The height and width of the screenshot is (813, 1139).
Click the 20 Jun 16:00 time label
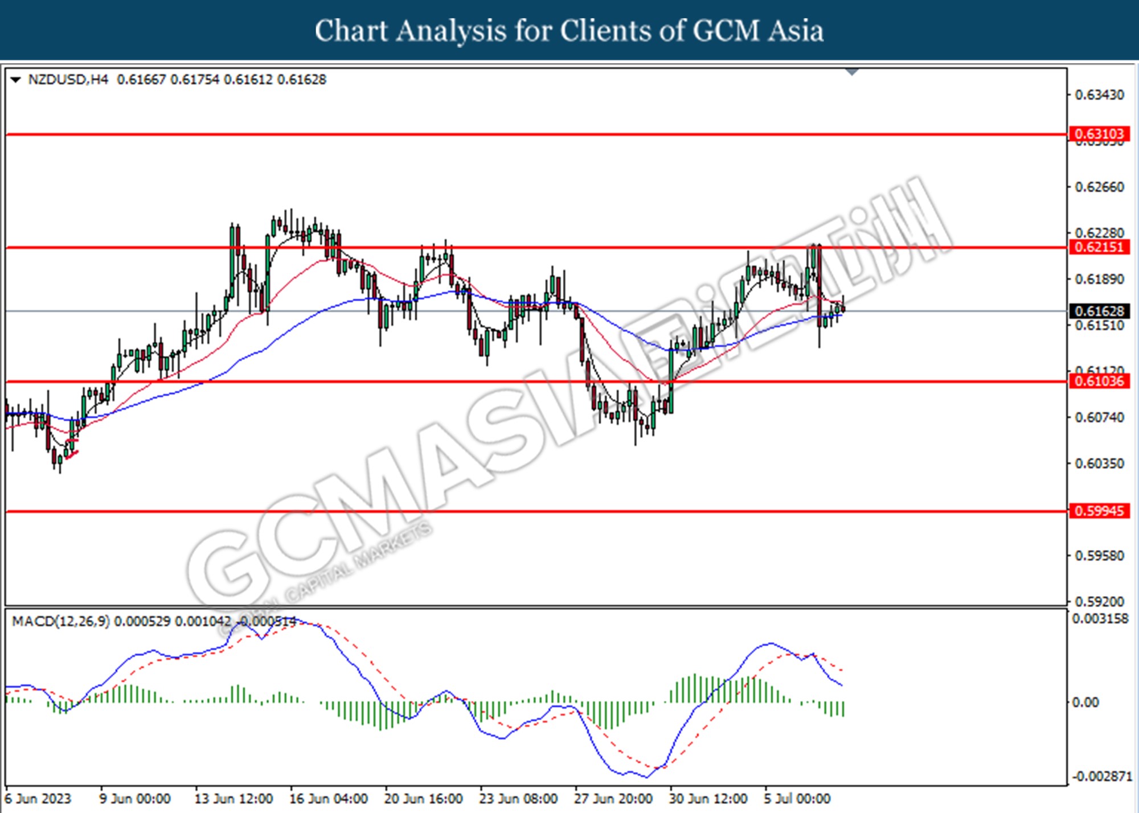click(423, 799)
